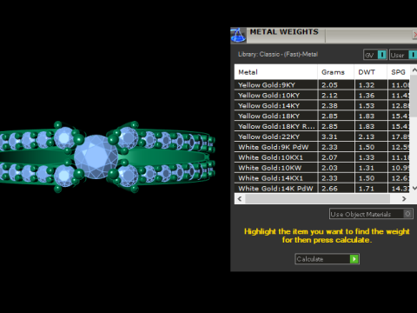Click the table's scroll down arrow
The width and height of the screenshot is (417, 313).
pyautogui.click(x=414, y=188)
